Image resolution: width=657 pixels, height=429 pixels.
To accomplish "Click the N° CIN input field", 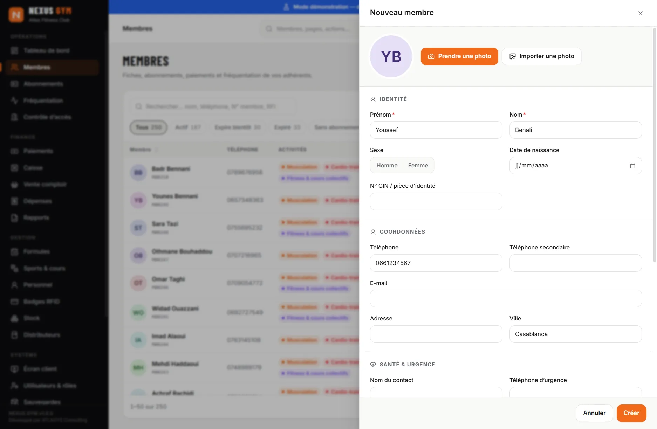I will coord(436,201).
